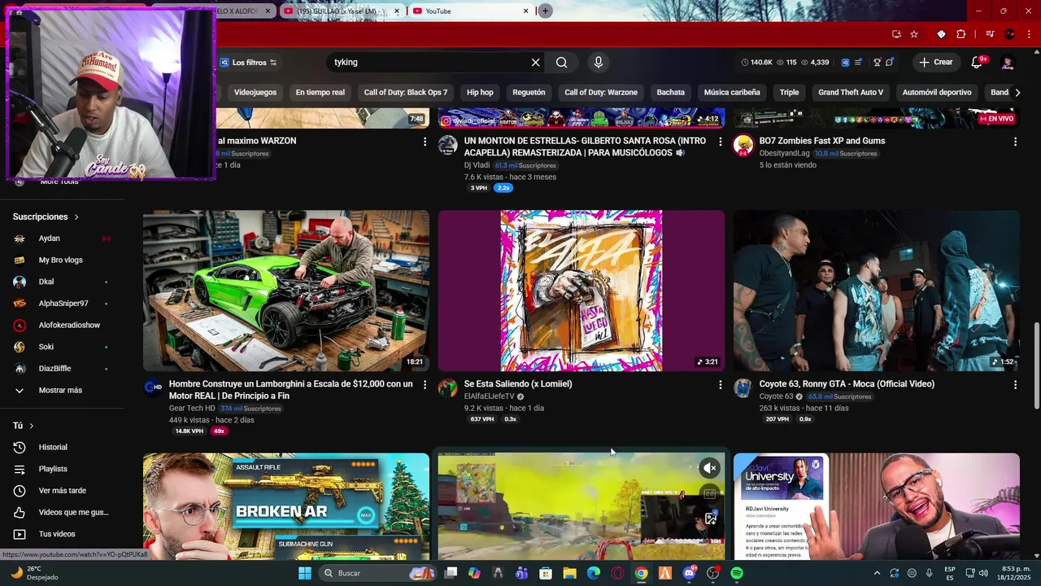This screenshot has height=586, width=1041.
Task: Clear the 'tyking' search text
Action: [x=535, y=63]
